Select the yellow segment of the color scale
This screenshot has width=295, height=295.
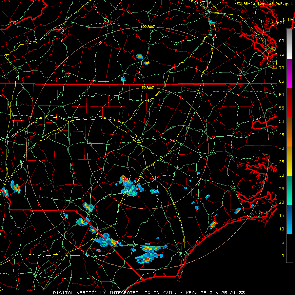[x=289, y=161]
